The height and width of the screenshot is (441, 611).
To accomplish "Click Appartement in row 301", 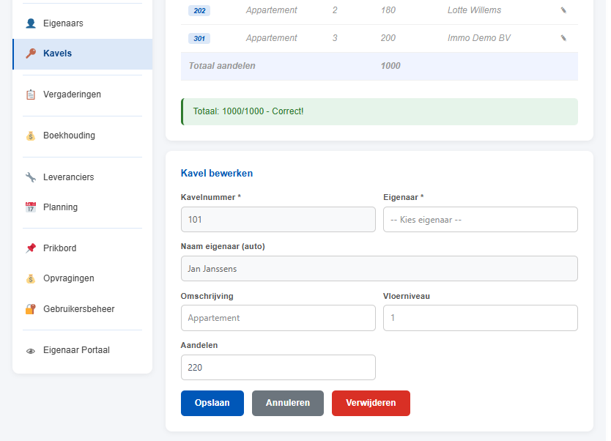I will coord(271,38).
